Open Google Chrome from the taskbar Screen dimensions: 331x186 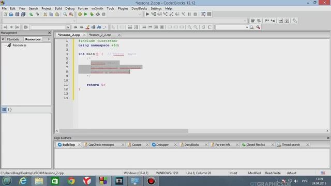coord(71,181)
